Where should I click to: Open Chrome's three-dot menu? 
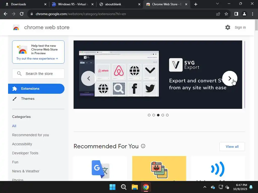[x=252, y=14]
